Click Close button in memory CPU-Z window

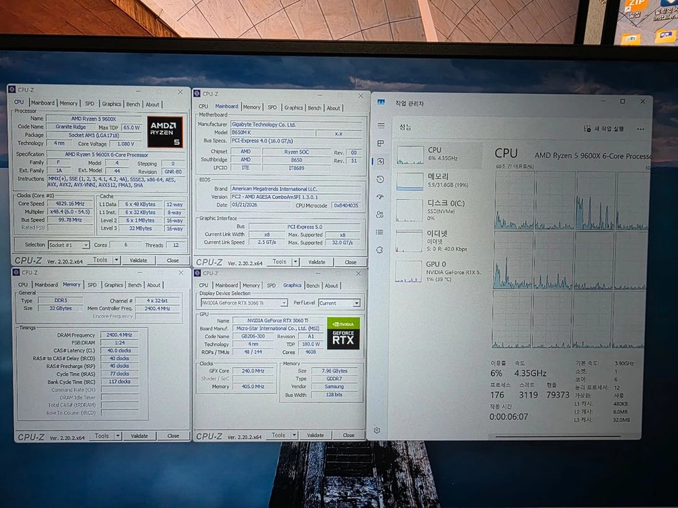(x=173, y=436)
